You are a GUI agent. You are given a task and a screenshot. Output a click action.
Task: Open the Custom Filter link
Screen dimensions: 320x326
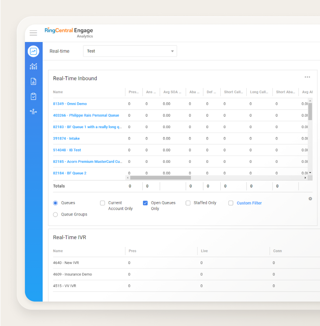point(249,203)
